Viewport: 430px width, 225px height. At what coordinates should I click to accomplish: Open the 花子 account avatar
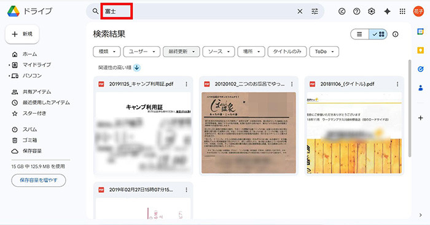coord(418,11)
